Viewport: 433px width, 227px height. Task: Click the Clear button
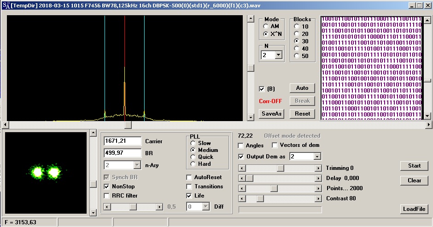click(414, 180)
